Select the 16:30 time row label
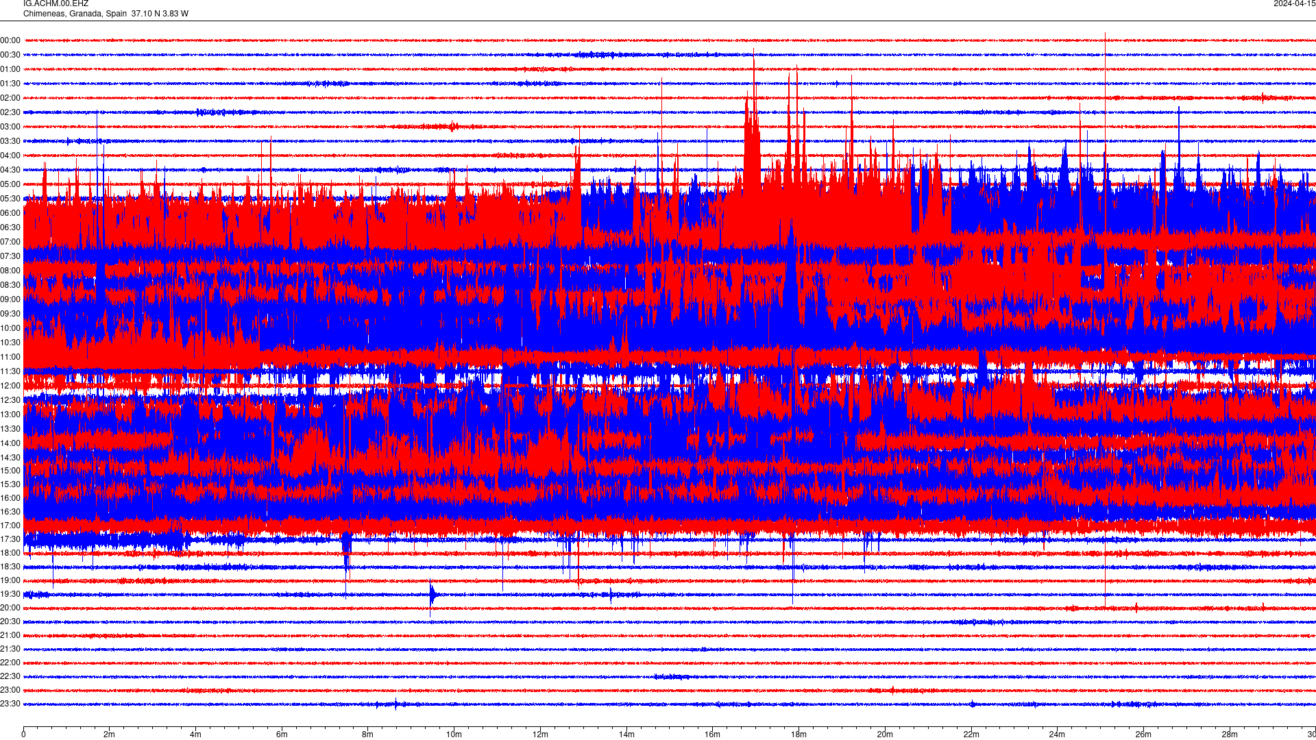Image resolution: width=1316 pixels, height=740 pixels. click(10, 512)
